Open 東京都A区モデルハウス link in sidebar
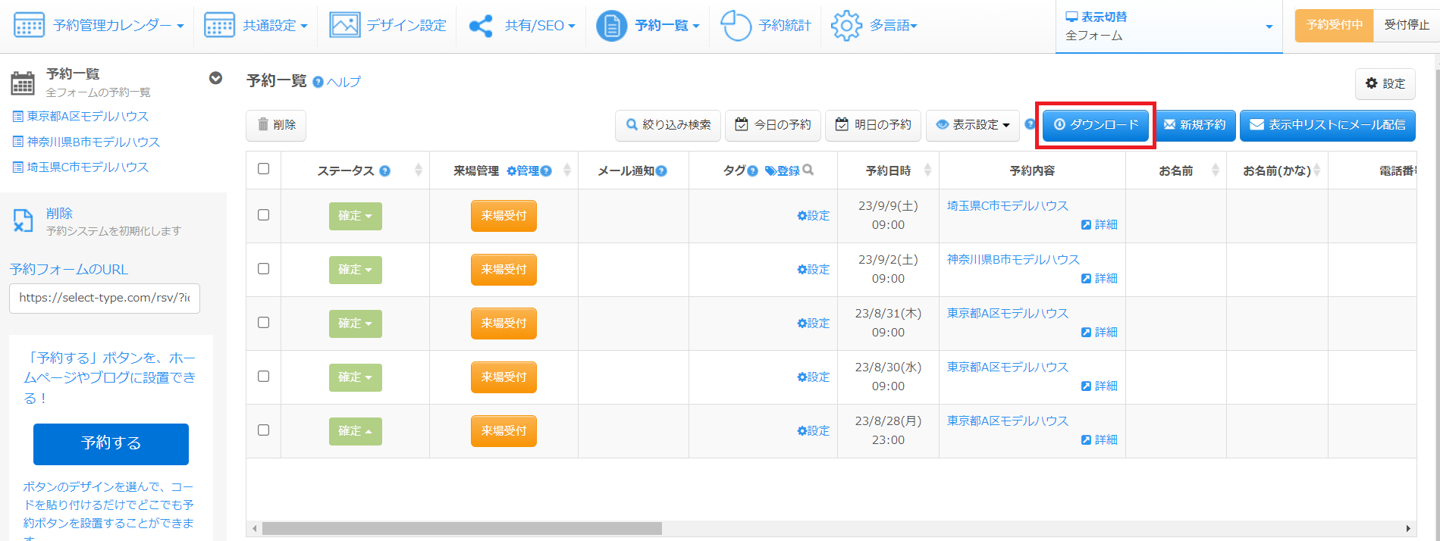This screenshot has width=1440, height=541. point(87,117)
